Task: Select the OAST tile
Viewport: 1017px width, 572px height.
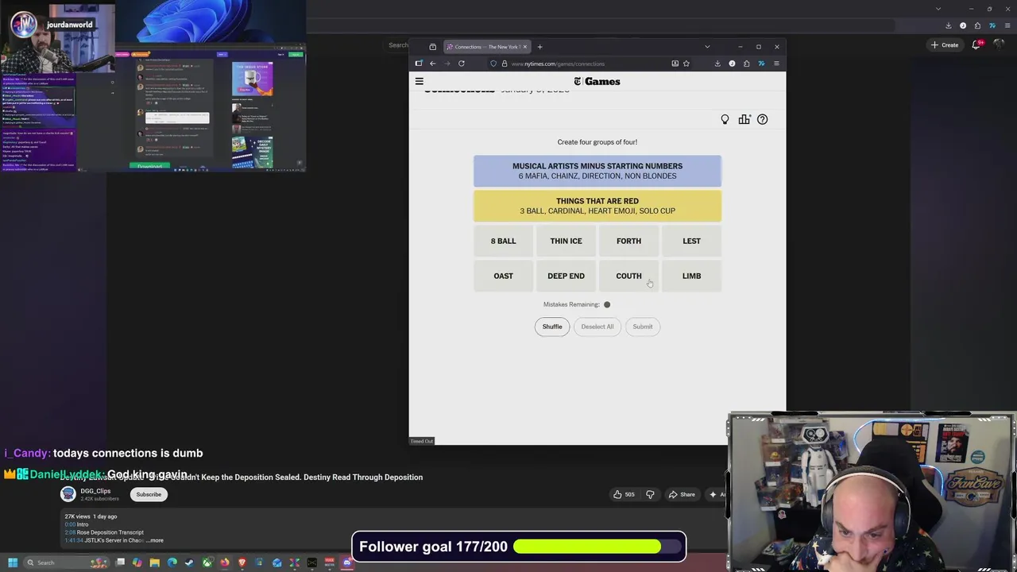Action: click(x=503, y=276)
